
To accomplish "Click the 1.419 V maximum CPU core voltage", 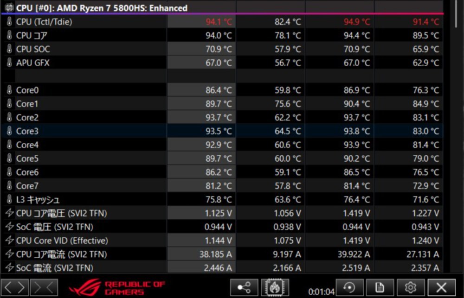I will click(356, 213).
